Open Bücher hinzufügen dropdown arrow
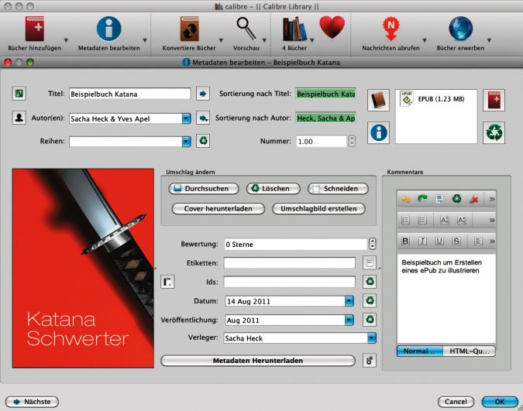The image size is (523, 411). pyautogui.click(x=66, y=40)
